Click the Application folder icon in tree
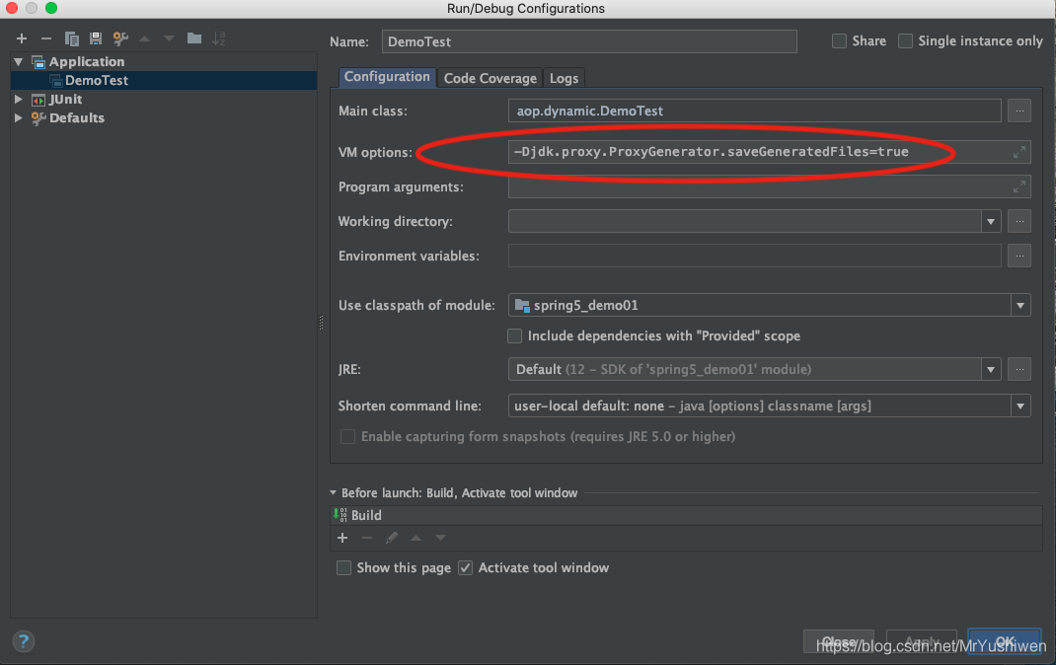1056x665 pixels. [x=38, y=62]
